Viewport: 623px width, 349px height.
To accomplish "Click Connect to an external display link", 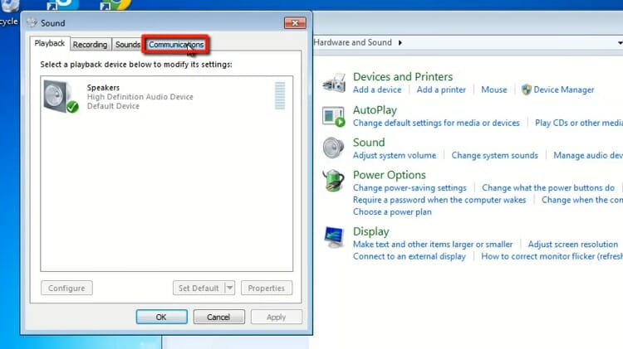I will [410, 256].
